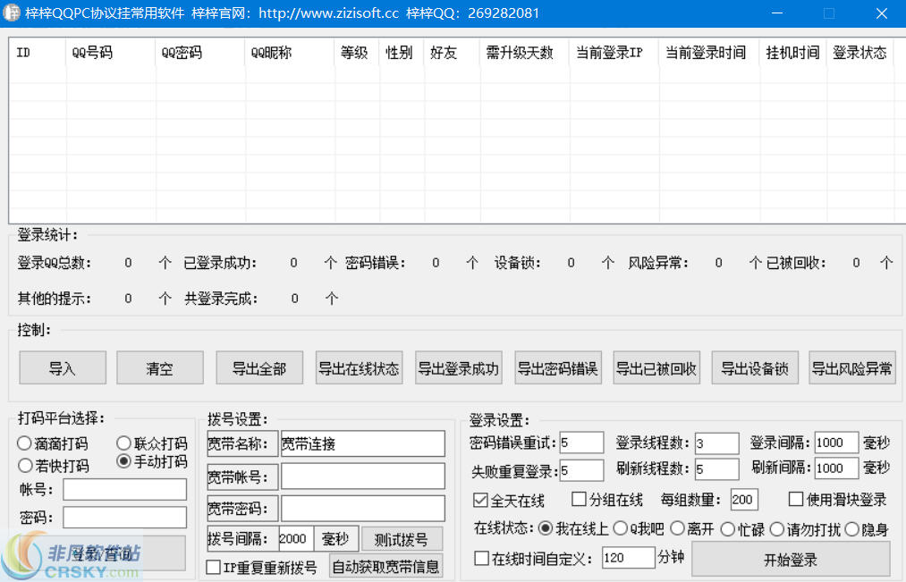Viewport: 906px width, 582px height.
Task: Click 自动获取宽带信息 to auto-get broadband info
Action: point(385,565)
